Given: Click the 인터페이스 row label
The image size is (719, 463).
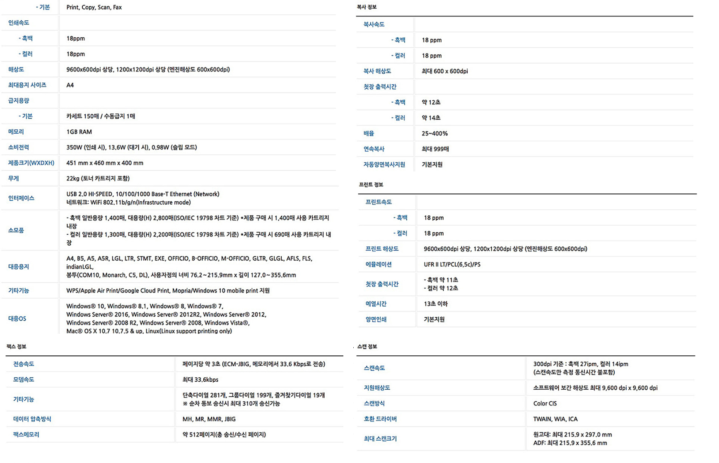Looking at the screenshot, I should pos(21,198).
